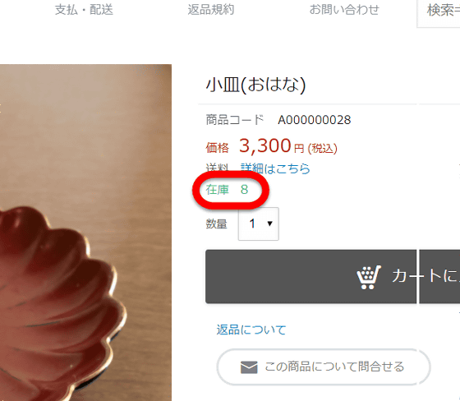
Task: Focus the 検索 keyword search field
Action: point(439,12)
